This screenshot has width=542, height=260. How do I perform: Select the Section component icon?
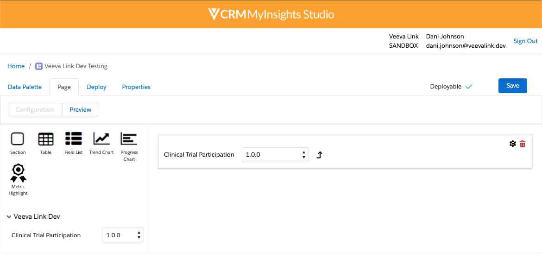[x=18, y=139]
